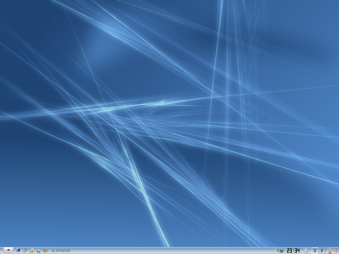Click the Ubuntu logo at the panel's edge
The width and height of the screenshot is (339, 254).
point(336,251)
